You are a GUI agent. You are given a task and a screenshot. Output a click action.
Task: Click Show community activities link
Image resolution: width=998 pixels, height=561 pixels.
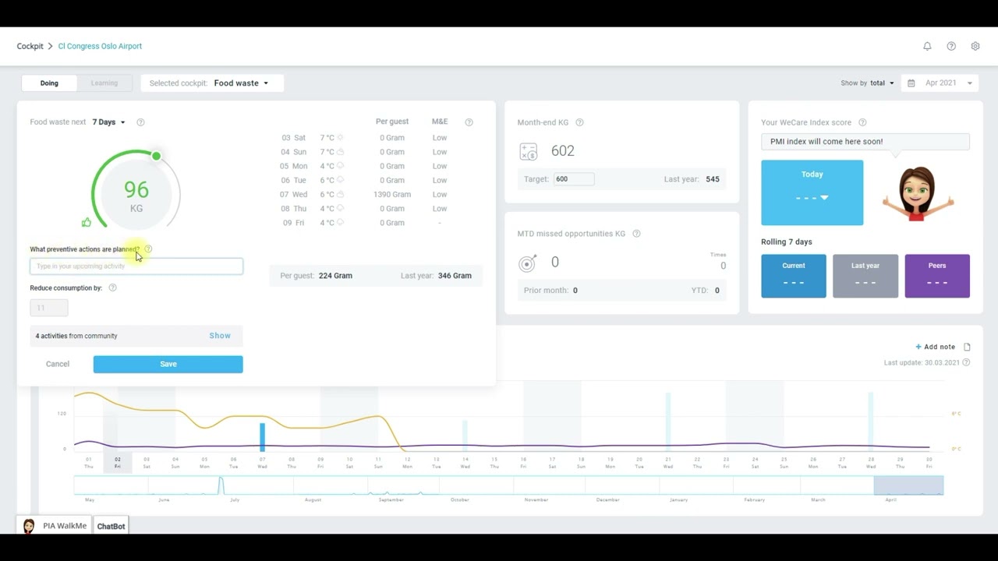click(220, 336)
